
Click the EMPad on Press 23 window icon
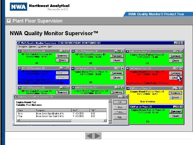click(73, 88)
